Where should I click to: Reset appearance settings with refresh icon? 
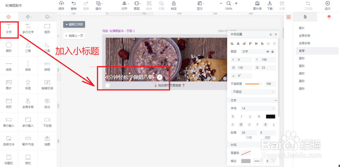pos(271,34)
